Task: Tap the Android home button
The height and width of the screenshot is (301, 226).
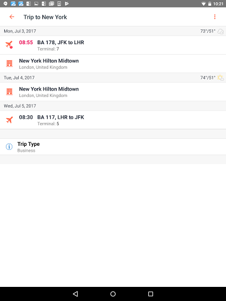Action: [x=113, y=294]
